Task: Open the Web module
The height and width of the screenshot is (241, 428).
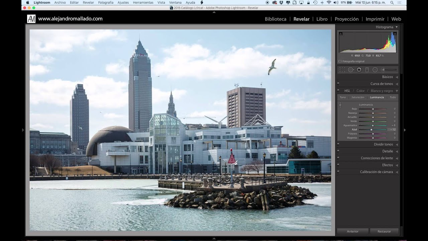Action: click(396, 19)
